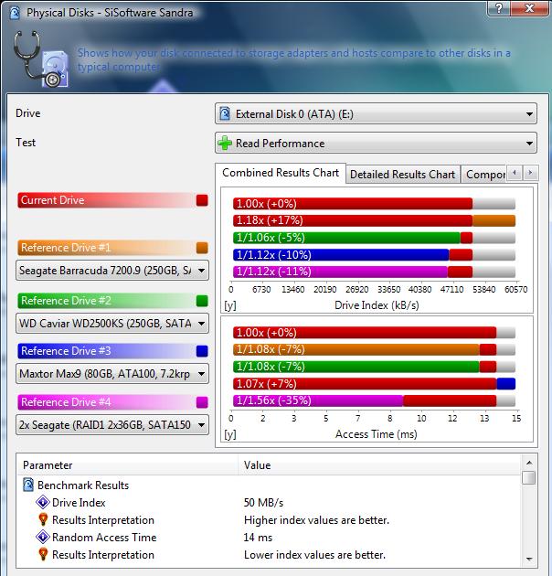The image size is (552, 576).
Task: Click the Value column header
Action: click(x=379, y=465)
